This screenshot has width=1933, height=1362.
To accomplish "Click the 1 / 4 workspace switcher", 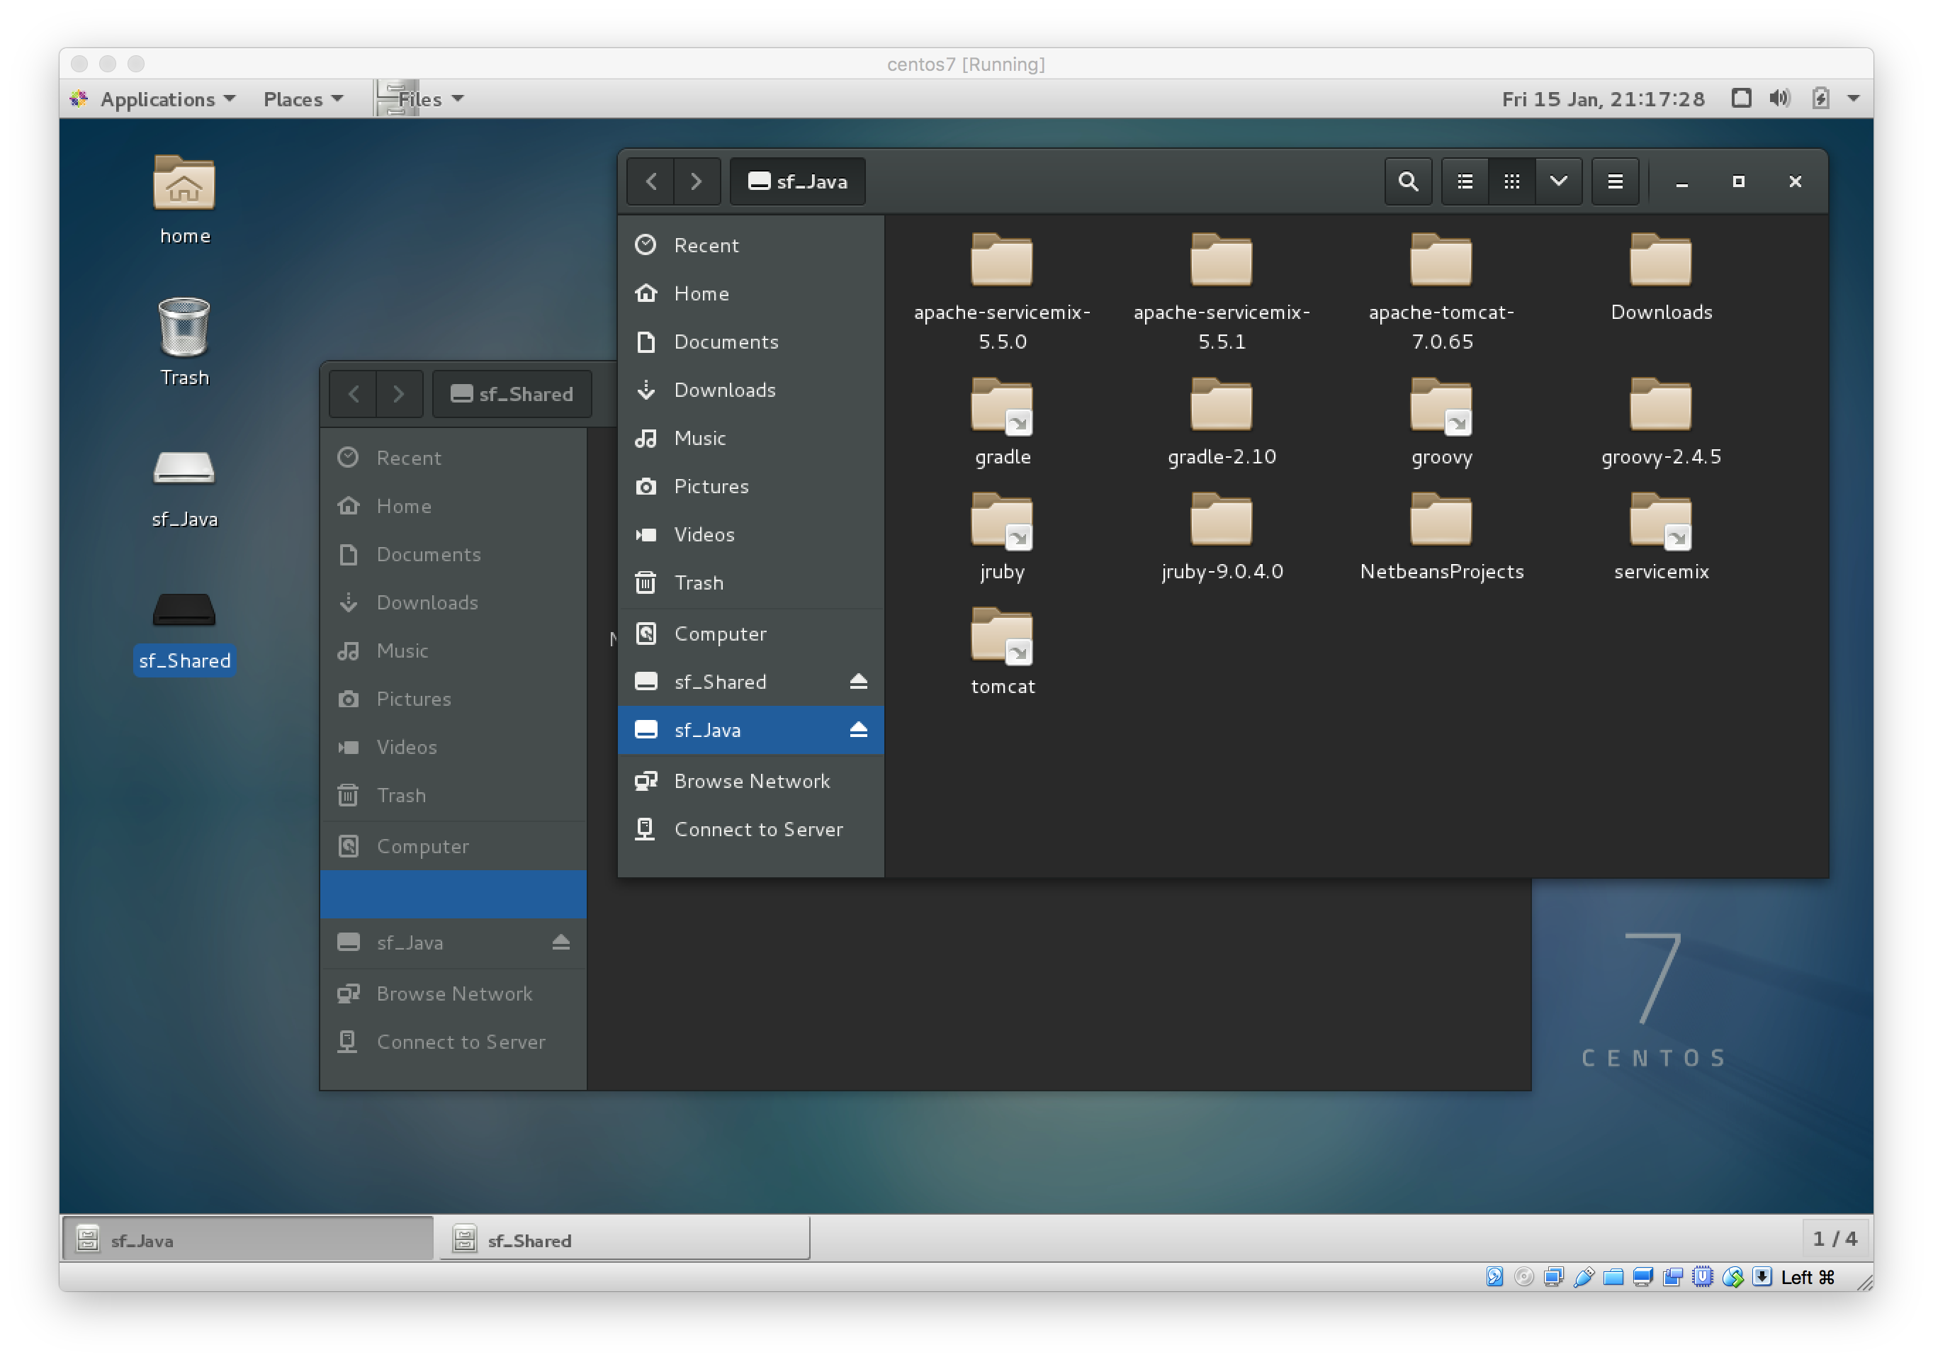I will pyautogui.click(x=1835, y=1238).
